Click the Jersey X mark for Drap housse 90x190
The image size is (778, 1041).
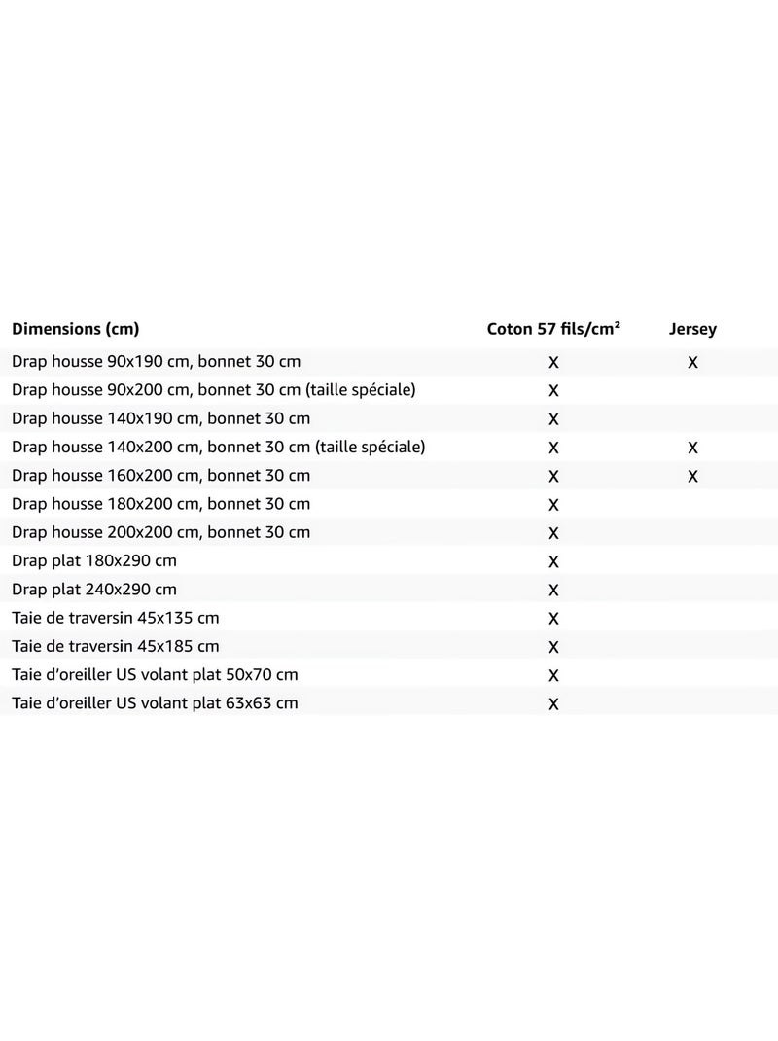pyautogui.click(x=692, y=362)
